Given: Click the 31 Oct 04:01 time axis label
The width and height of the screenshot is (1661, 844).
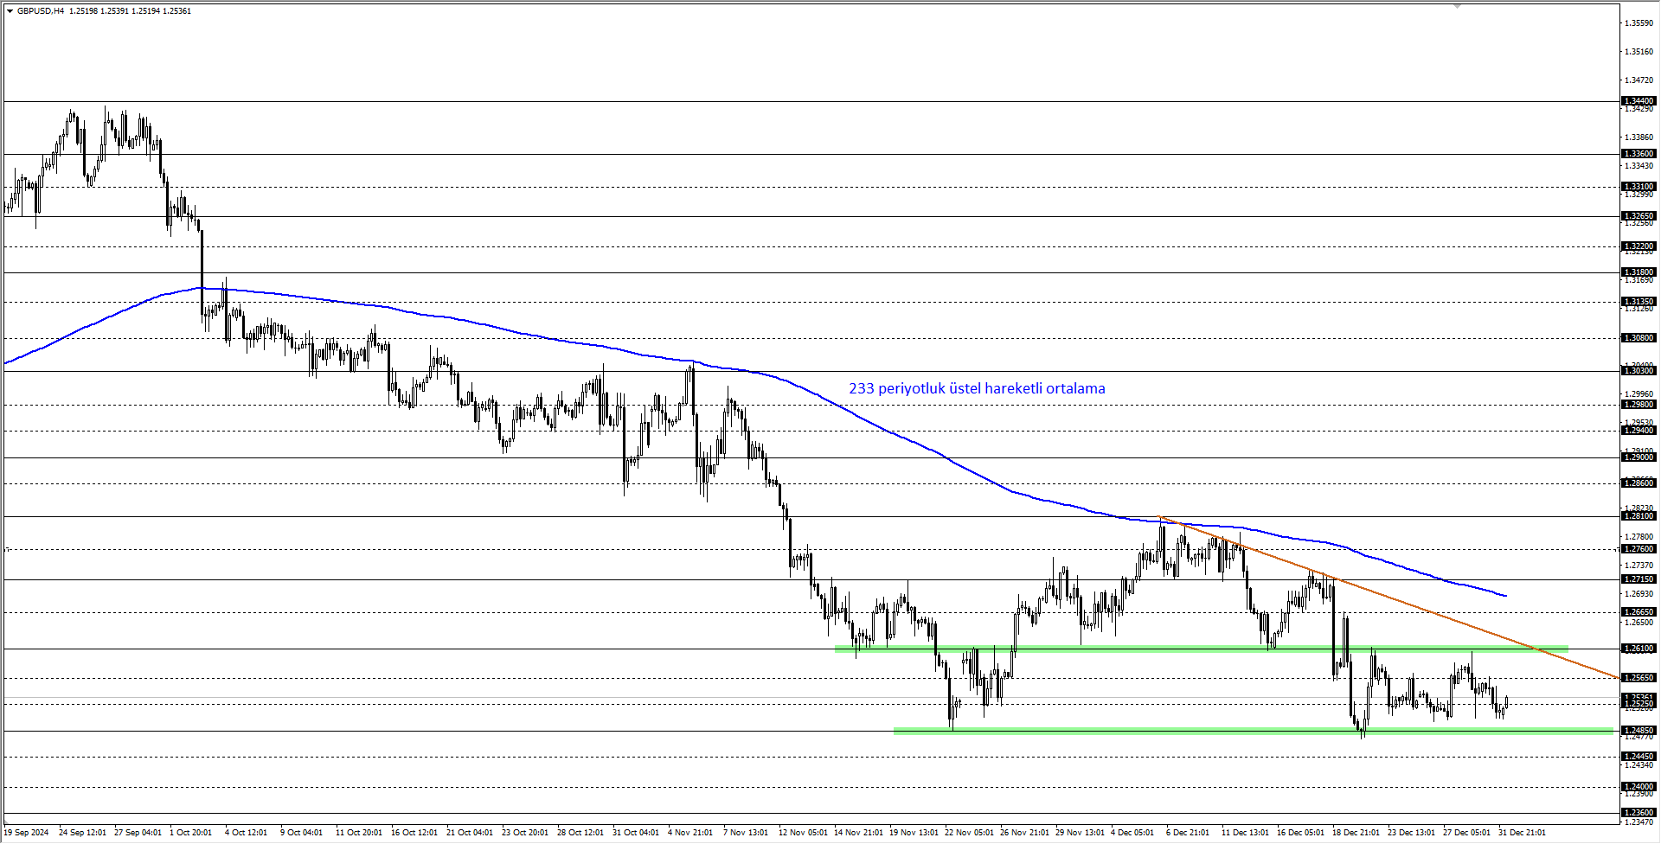Looking at the screenshot, I should 636,833.
